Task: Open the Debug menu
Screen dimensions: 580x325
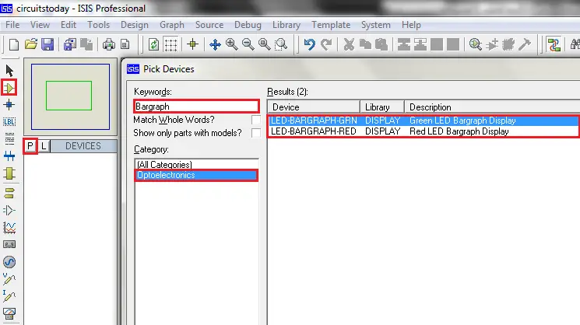Action: pos(248,25)
